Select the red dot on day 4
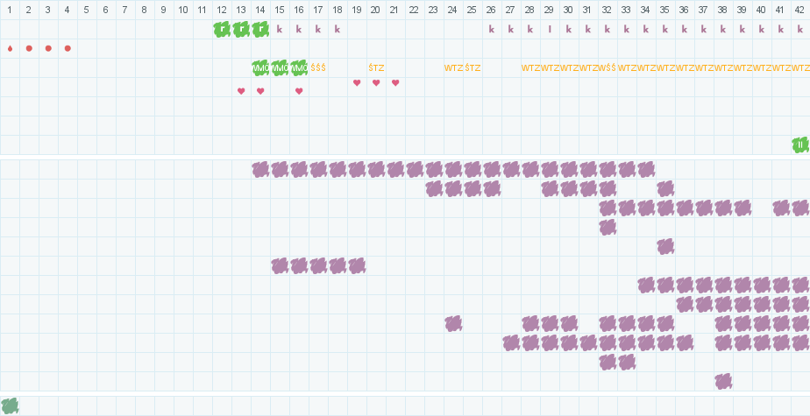810x416 pixels. pos(67,48)
